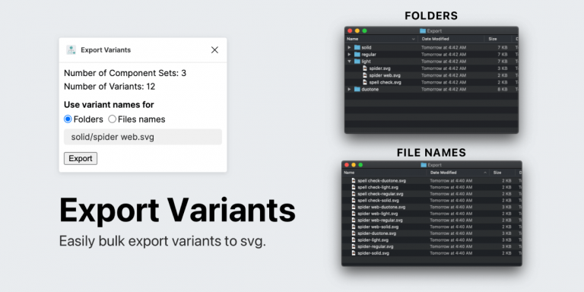Click green zoom button of Folders window
This screenshot has width=584, height=292.
pyautogui.click(x=365, y=31)
